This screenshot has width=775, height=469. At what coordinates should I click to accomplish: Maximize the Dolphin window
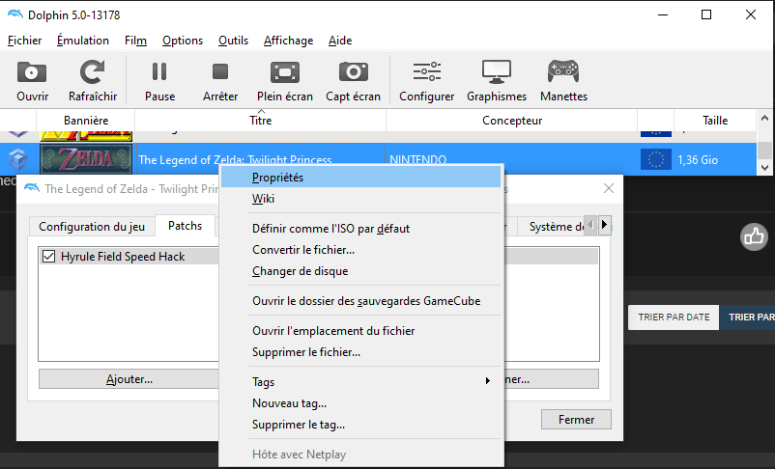pos(706,14)
